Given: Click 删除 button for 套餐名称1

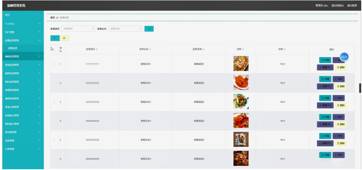Looking at the screenshot, I should click(341, 67).
